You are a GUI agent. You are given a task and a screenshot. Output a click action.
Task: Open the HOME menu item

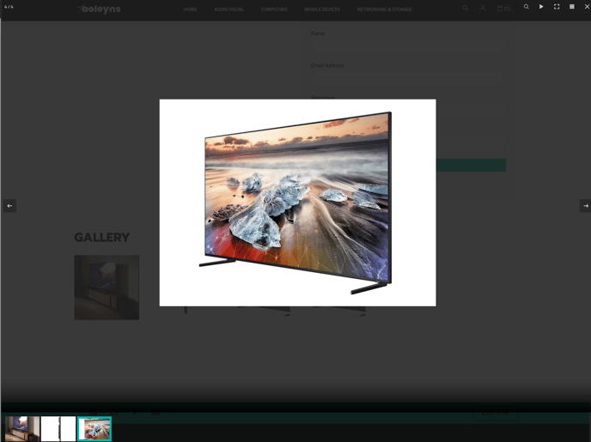tap(190, 9)
